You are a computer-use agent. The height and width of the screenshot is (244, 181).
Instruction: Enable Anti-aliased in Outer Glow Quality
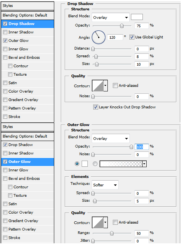point(115,222)
